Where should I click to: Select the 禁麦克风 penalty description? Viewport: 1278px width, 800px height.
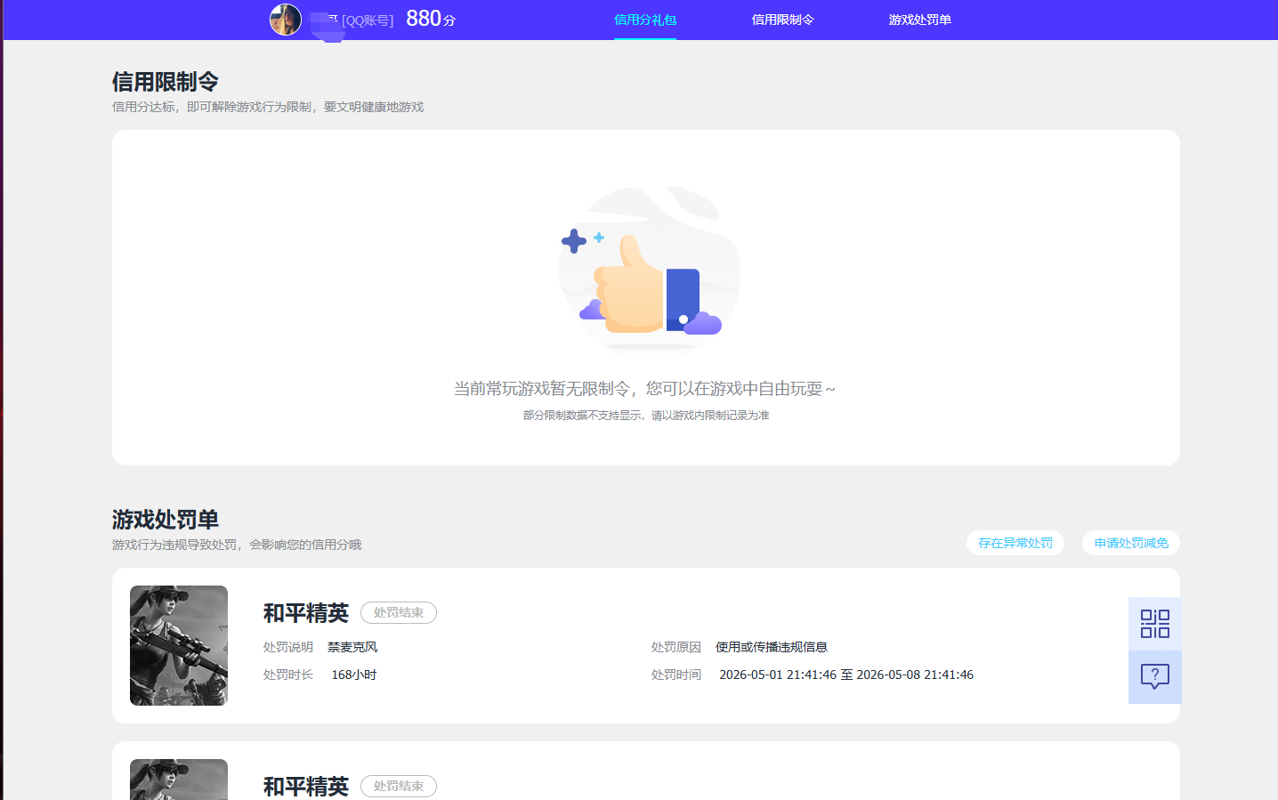click(x=352, y=647)
